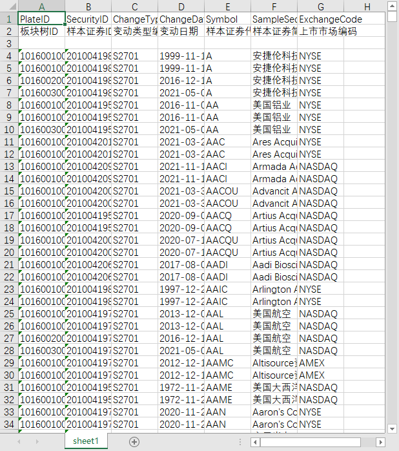The height and width of the screenshot is (451, 399).
Task: Click vertical scrollbar up arrow
Action: [392, 6]
